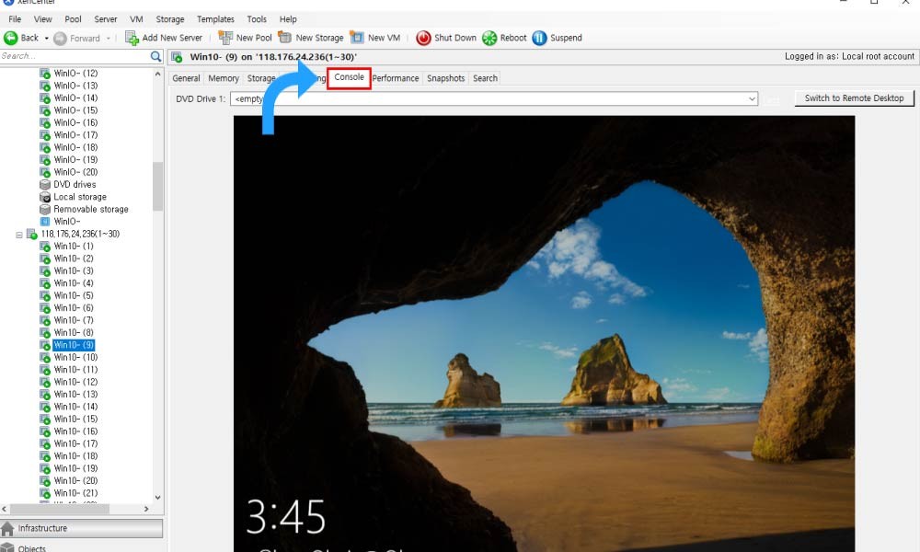Switch to the General tab

186,78
